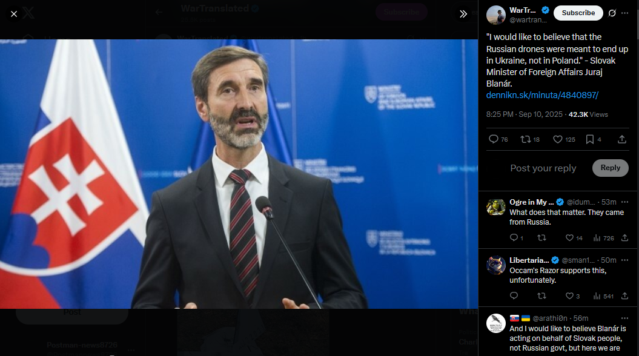Screen dimensions: 639x356
Task: Open more options on Libertaria reply
Action: pos(624,260)
